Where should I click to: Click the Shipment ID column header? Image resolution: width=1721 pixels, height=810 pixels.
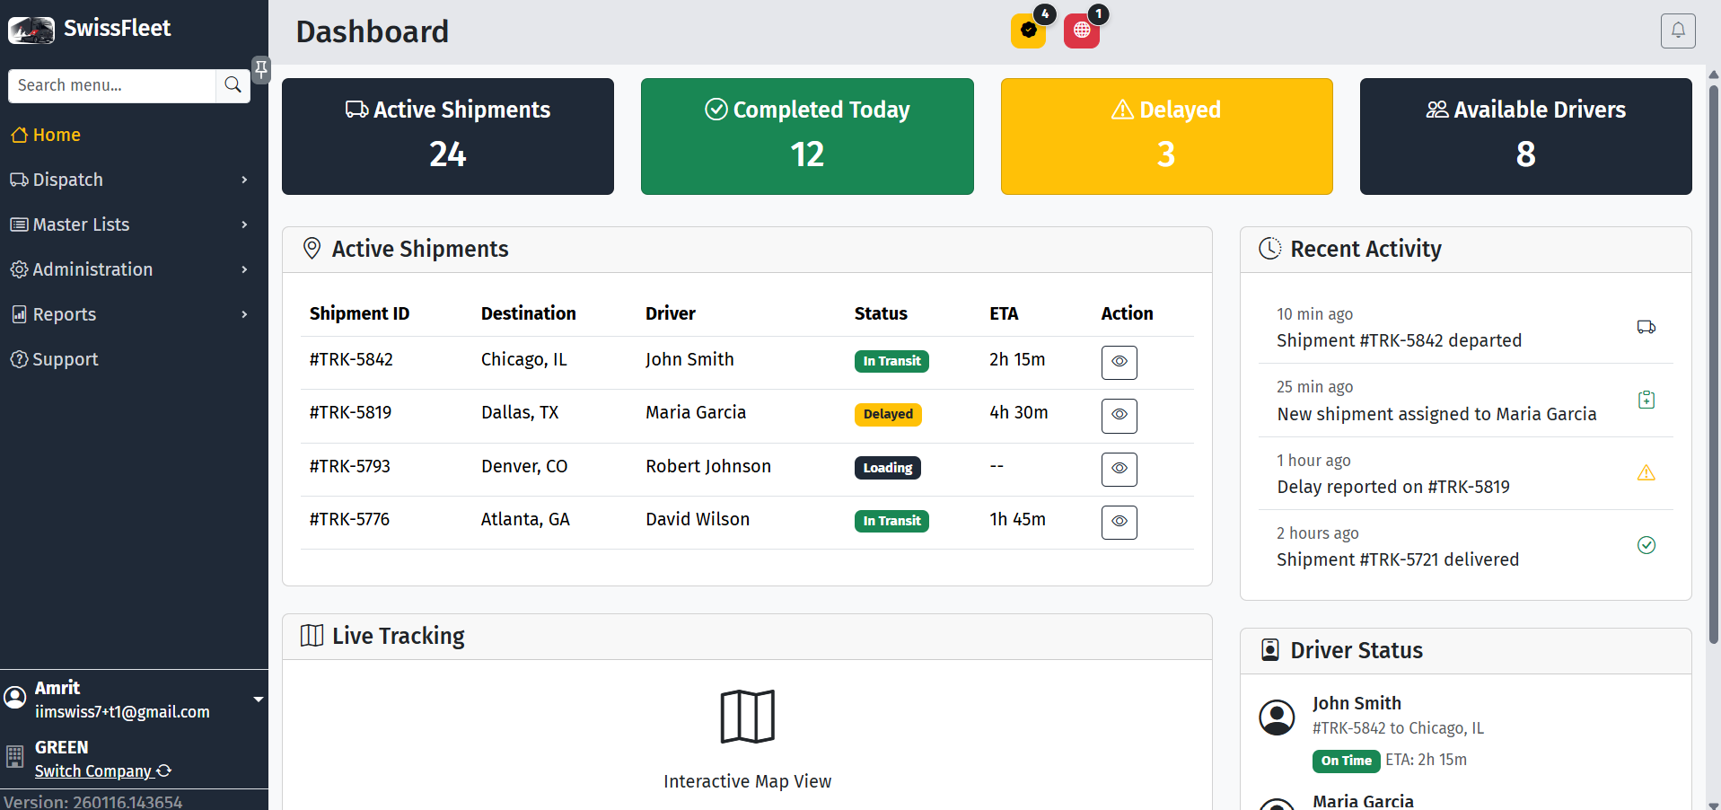359,313
